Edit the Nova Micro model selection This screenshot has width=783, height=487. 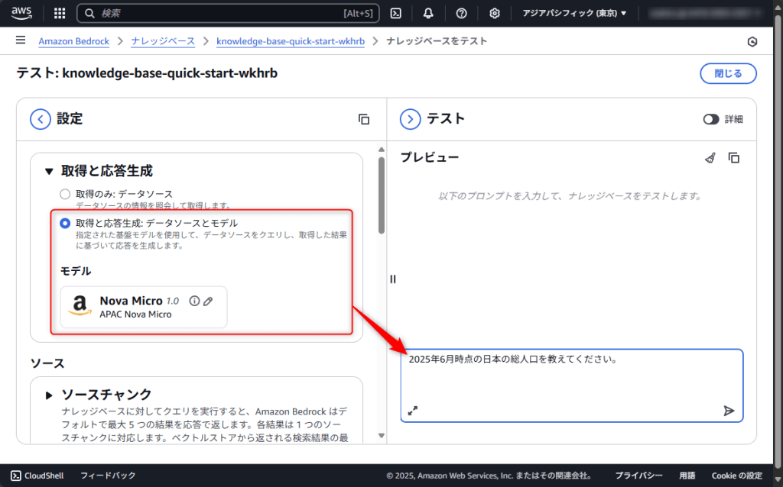click(208, 301)
